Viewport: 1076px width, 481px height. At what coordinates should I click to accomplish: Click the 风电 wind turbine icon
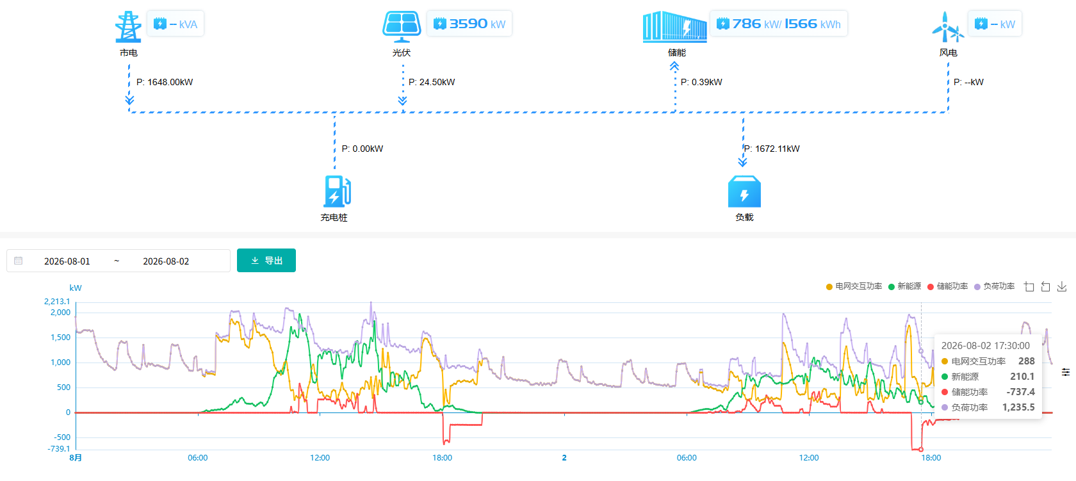[947, 27]
